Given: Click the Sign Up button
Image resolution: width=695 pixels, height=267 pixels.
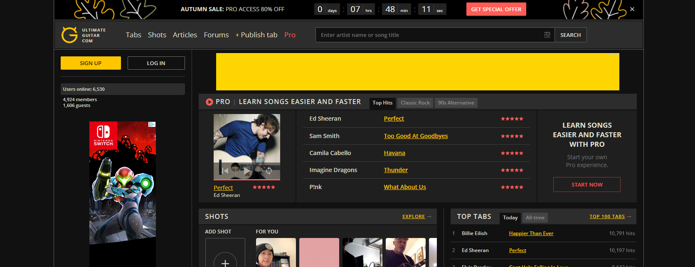Looking at the screenshot, I should pyautogui.click(x=91, y=63).
